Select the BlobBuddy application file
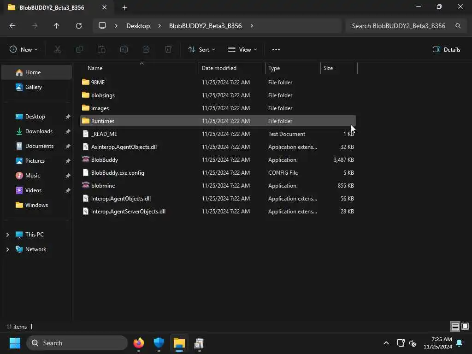Image resolution: width=472 pixels, height=354 pixels. [x=218, y=160]
